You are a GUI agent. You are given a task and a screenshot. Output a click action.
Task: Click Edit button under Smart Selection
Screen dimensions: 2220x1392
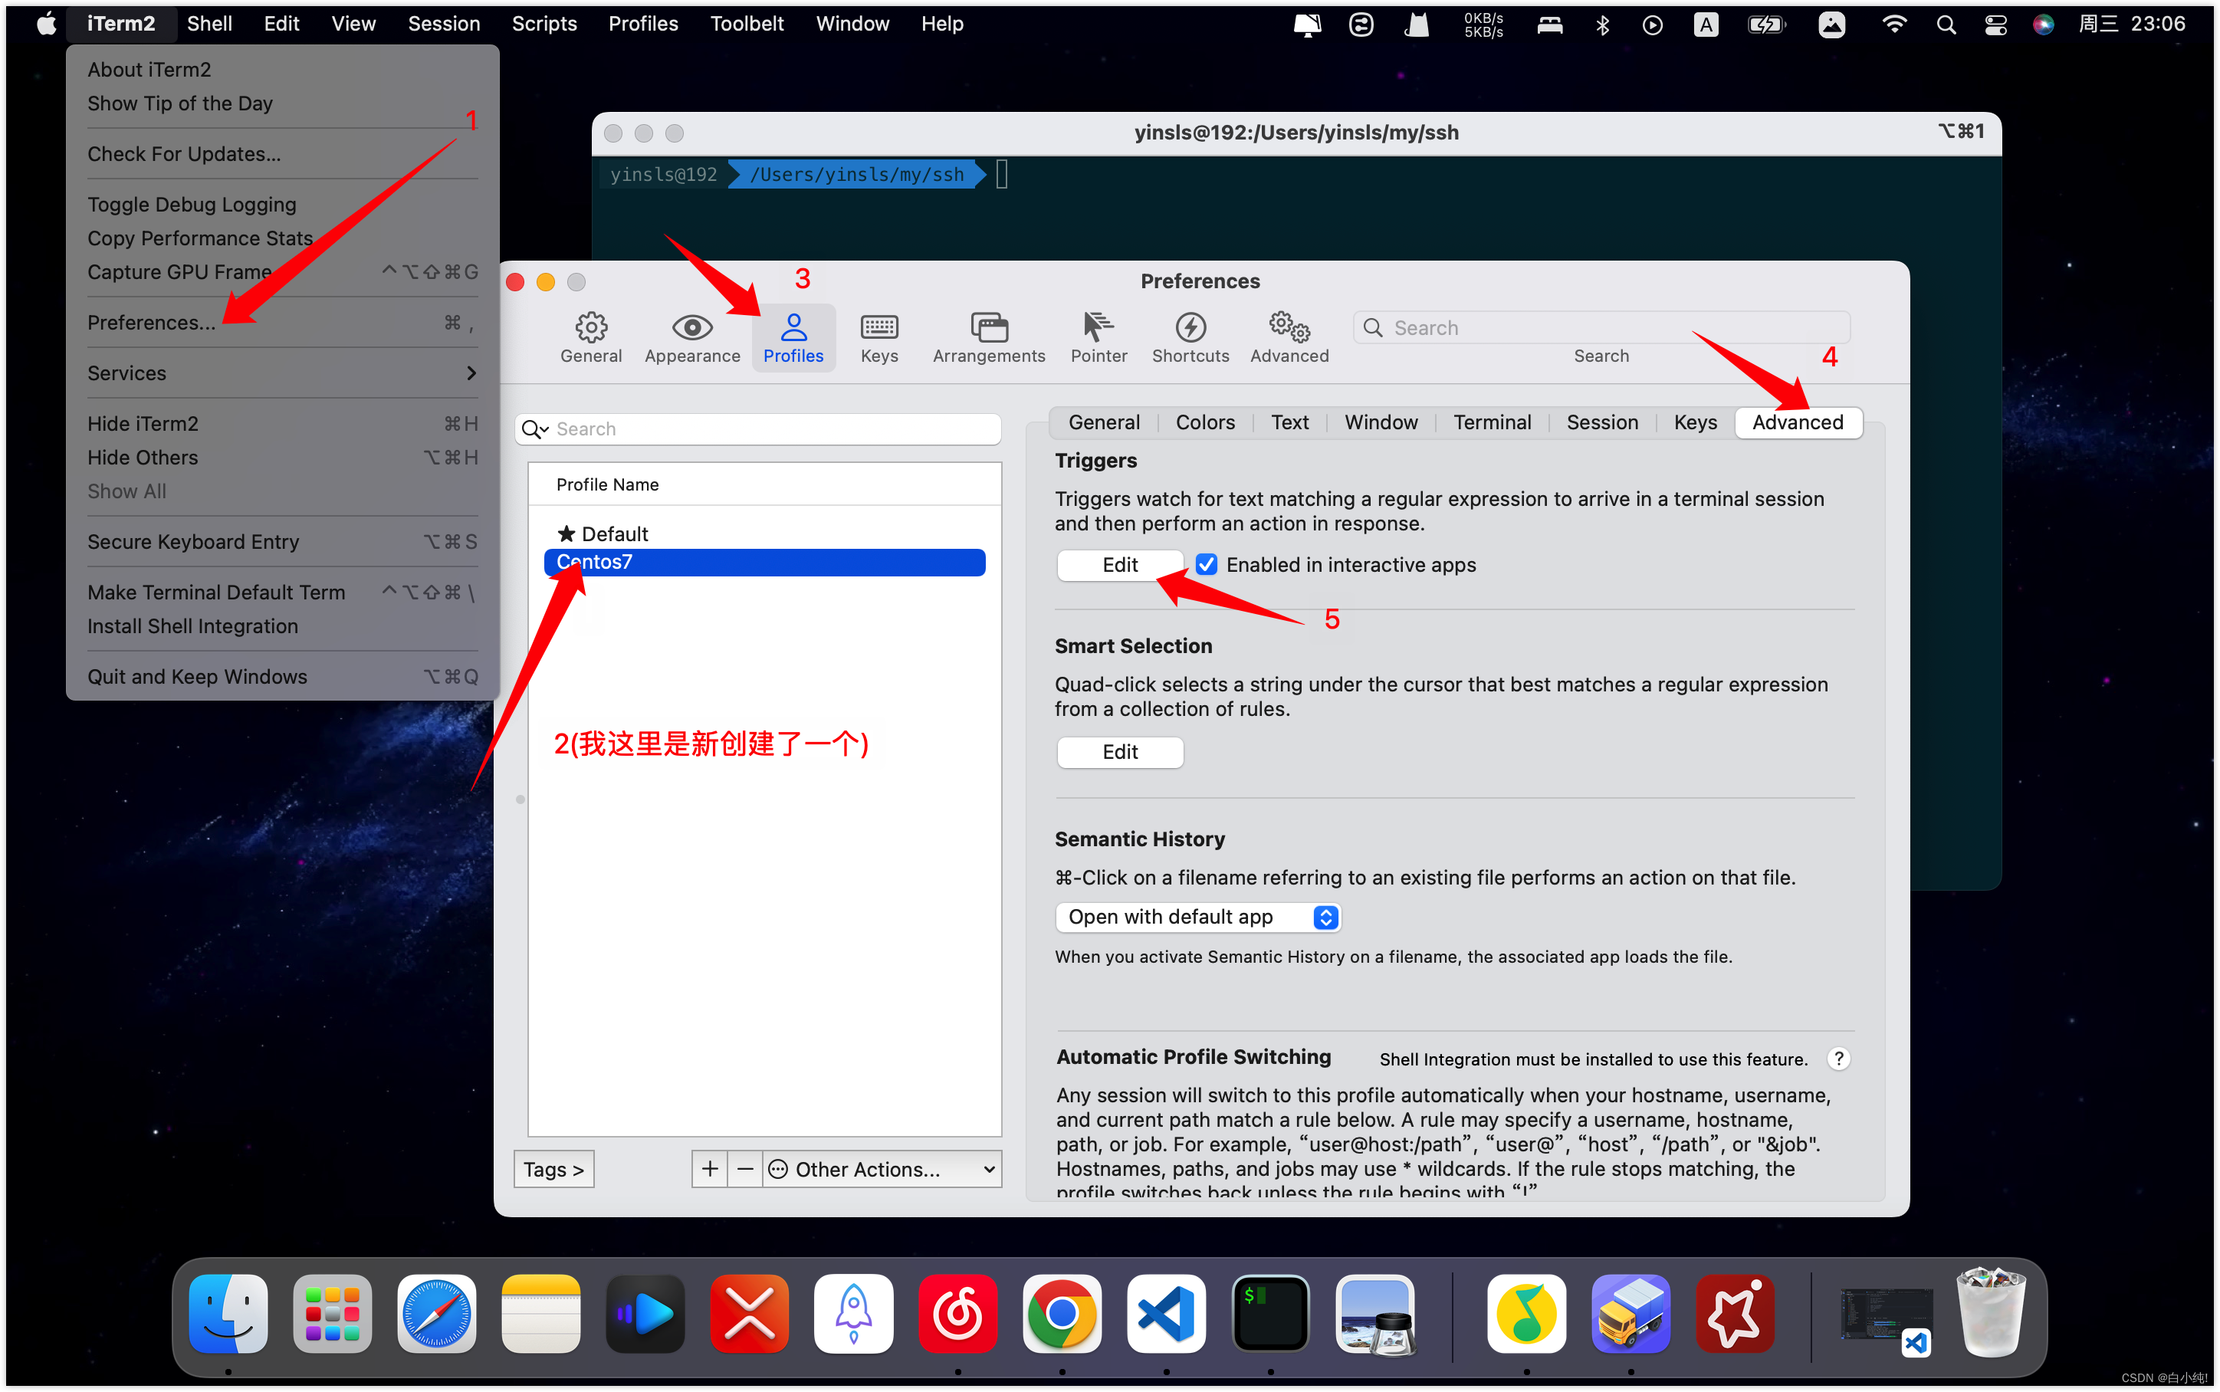[x=1120, y=752]
